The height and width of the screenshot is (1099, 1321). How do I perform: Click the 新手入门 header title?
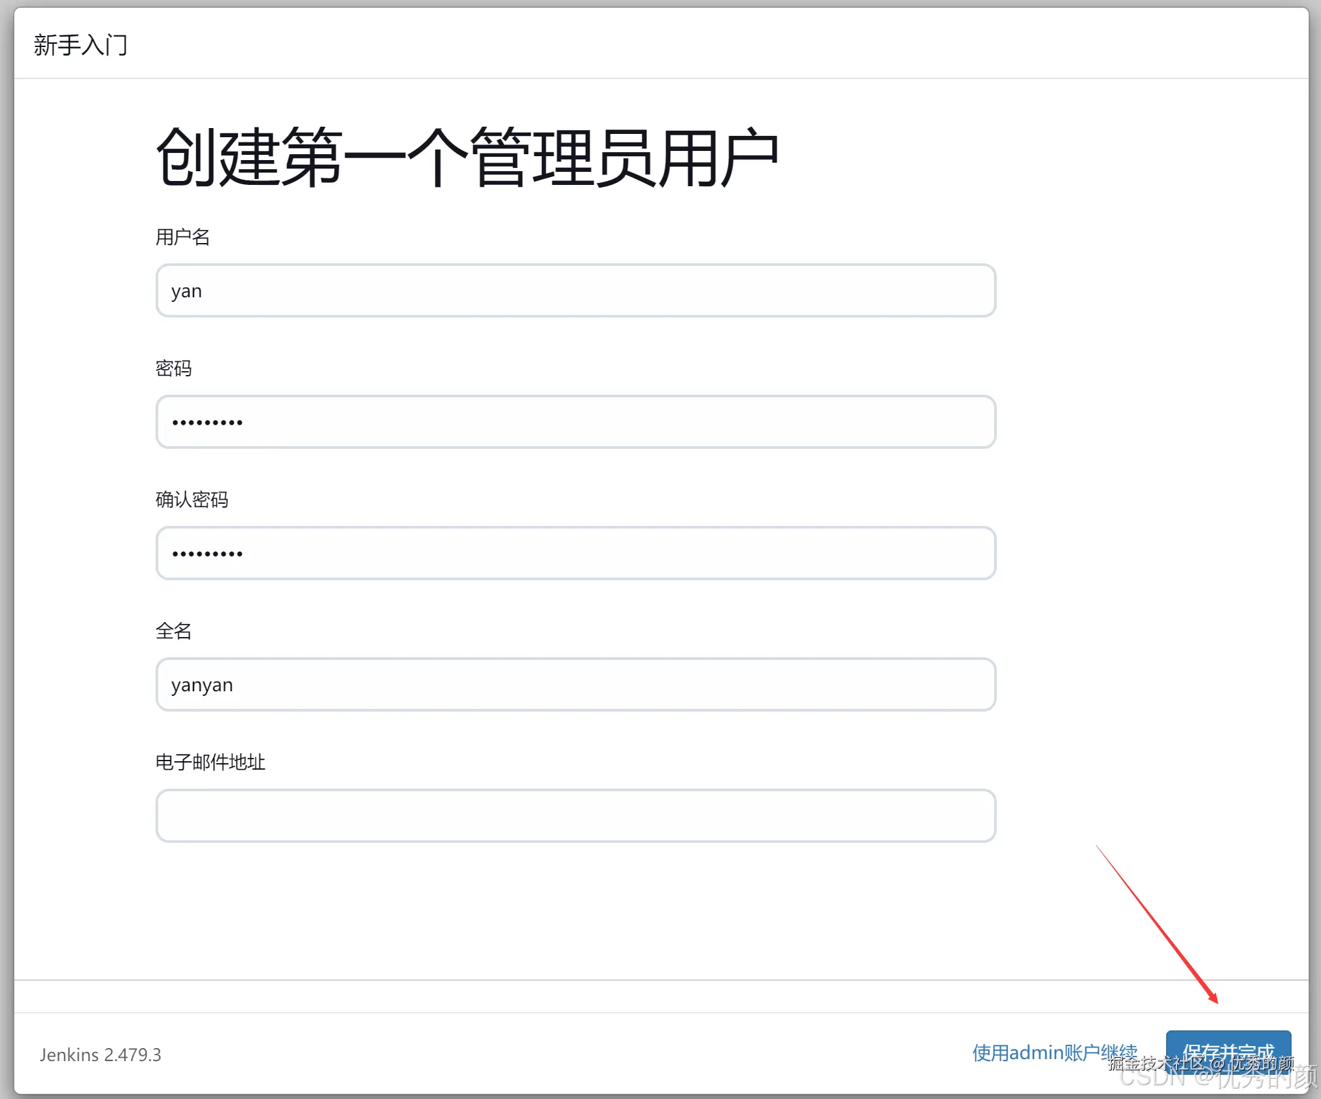[x=80, y=44]
